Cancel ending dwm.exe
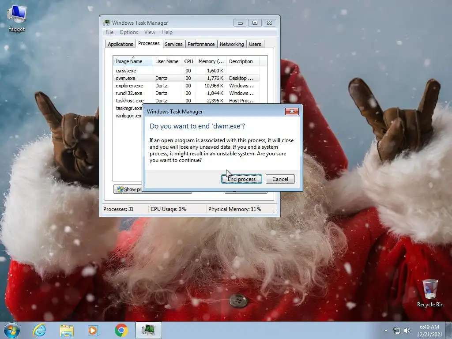 (x=280, y=179)
